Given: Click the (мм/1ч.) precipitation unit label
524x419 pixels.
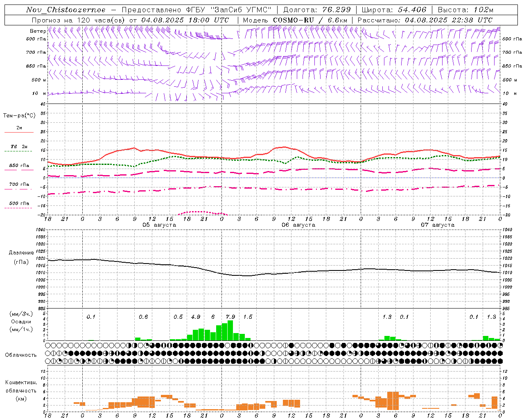Looking at the screenshot, I should coord(21,329).
